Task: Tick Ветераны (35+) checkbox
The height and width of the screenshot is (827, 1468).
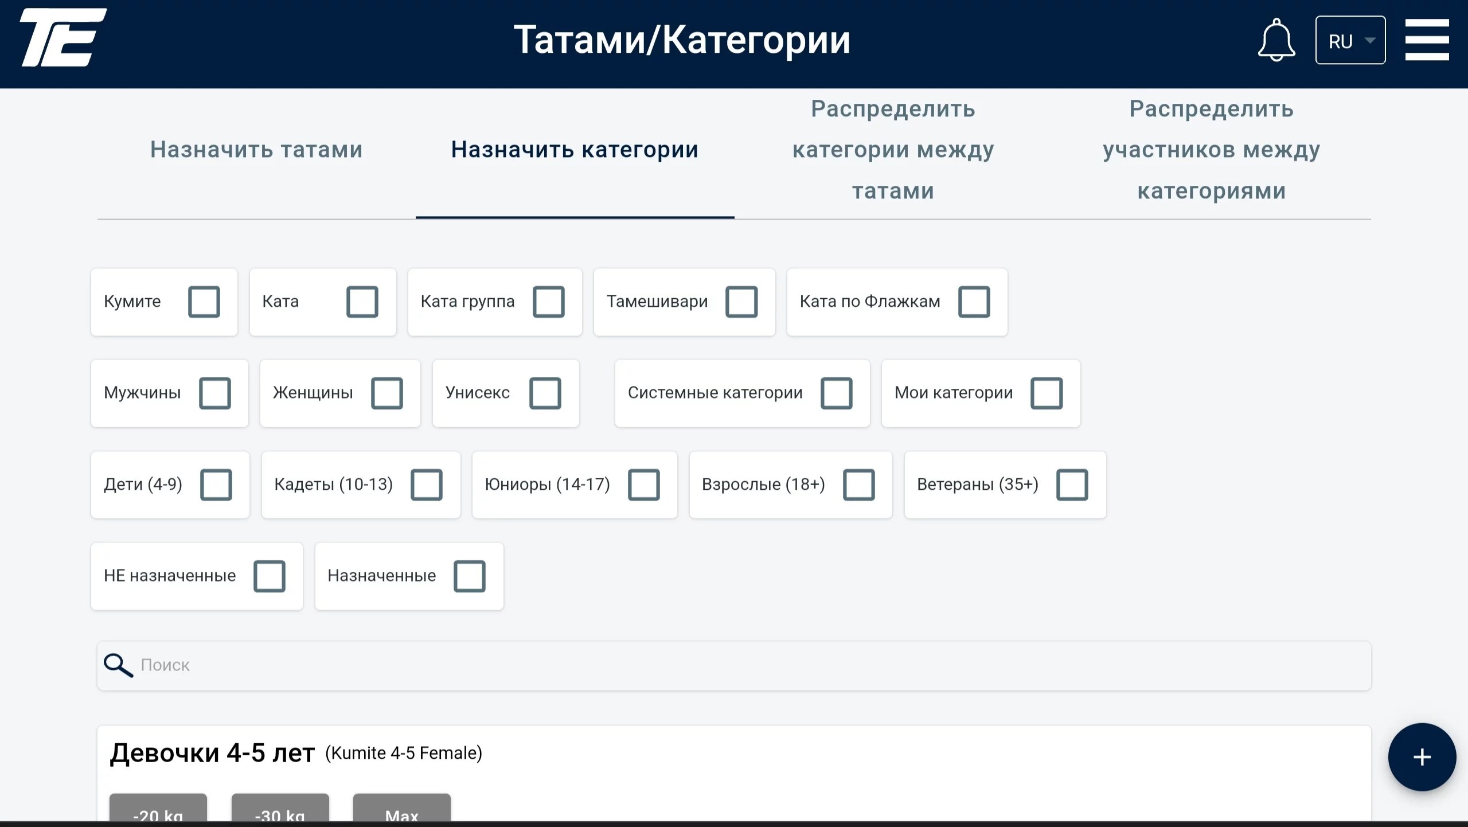Action: (x=1072, y=485)
